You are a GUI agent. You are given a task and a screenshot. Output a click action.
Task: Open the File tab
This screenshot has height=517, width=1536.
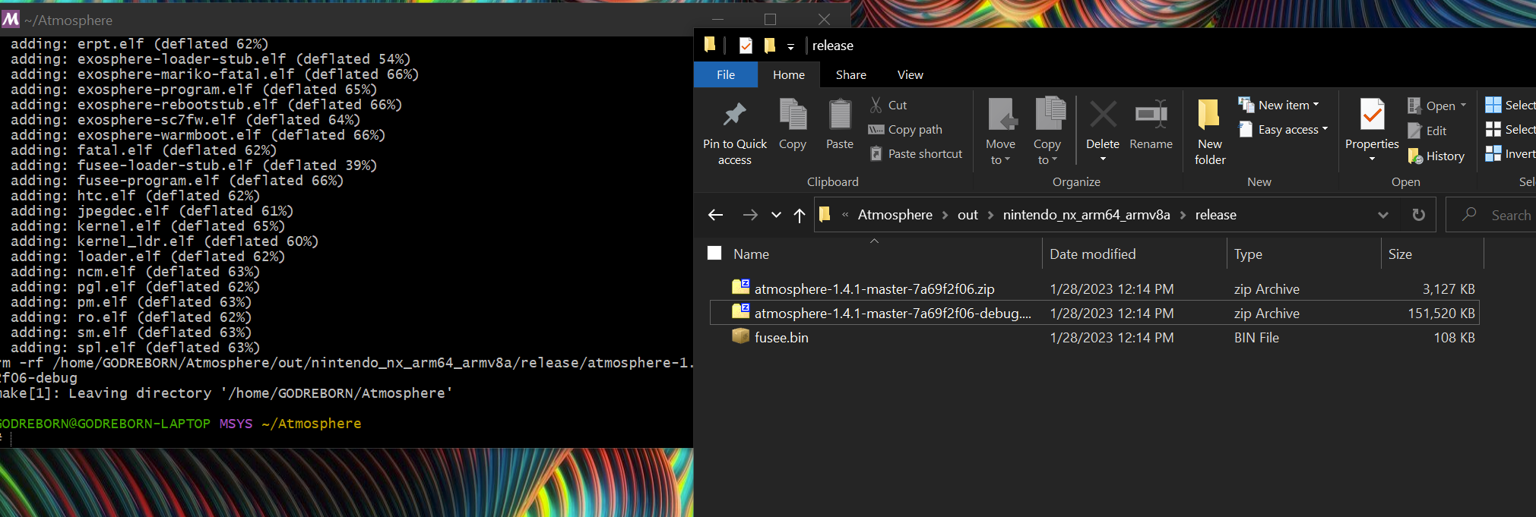click(x=726, y=74)
